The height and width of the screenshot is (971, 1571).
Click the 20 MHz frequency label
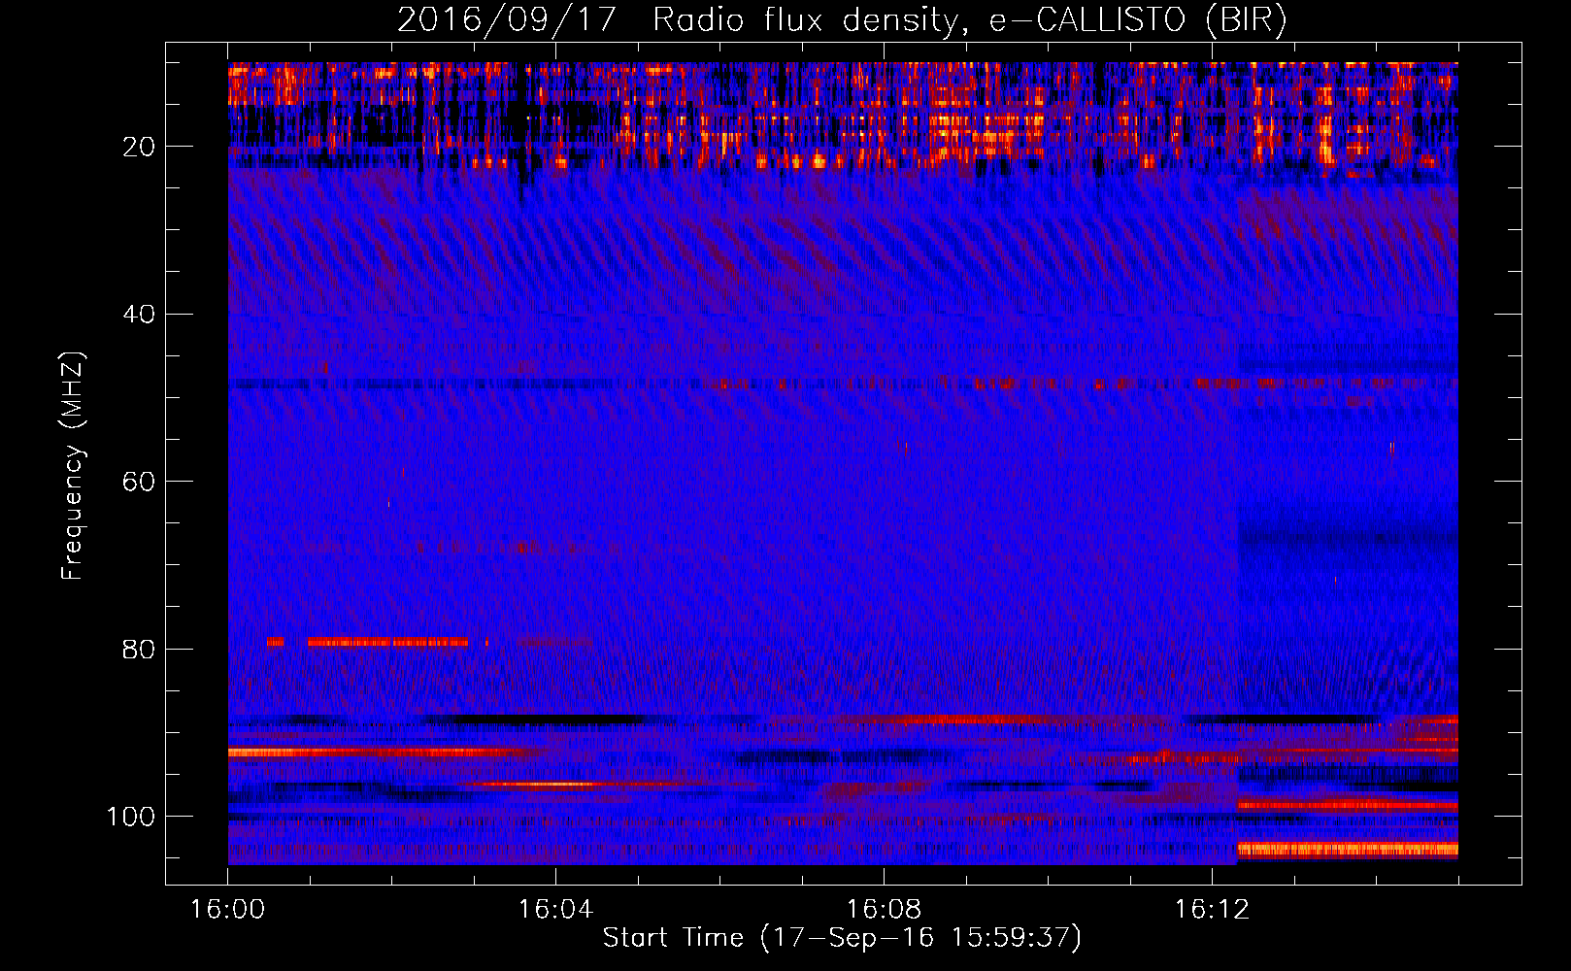(139, 147)
